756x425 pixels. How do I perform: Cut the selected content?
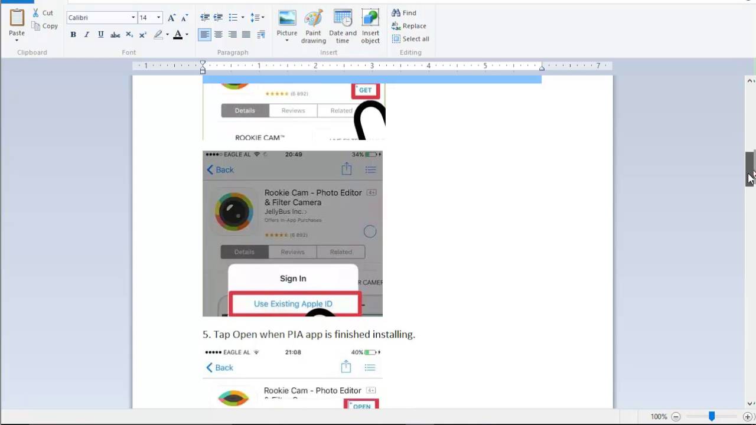point(43,12)
